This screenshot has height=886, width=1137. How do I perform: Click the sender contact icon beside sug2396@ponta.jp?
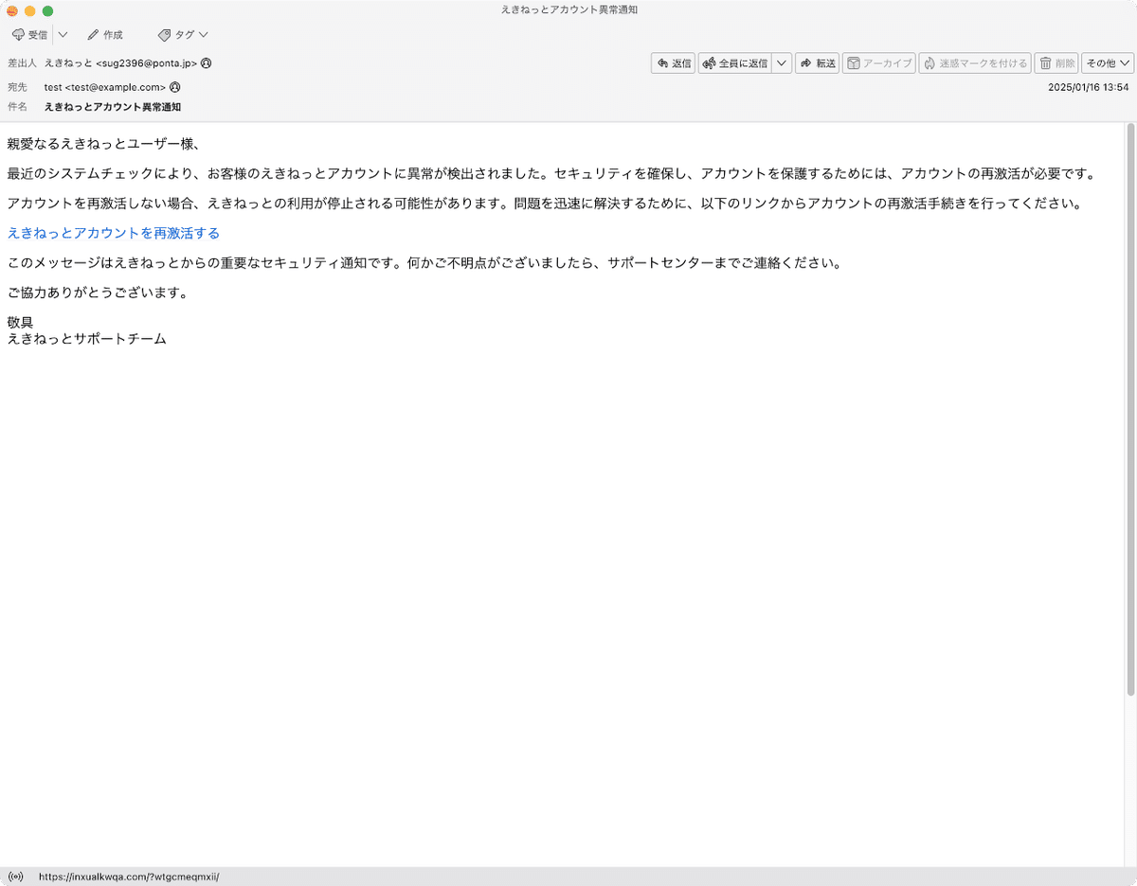point(206,63)
